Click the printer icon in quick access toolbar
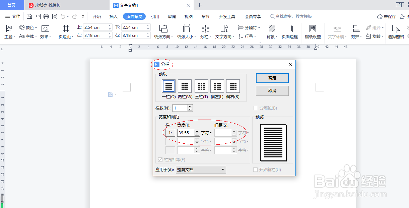The image size is (409, 208). [x=46, y=16]
